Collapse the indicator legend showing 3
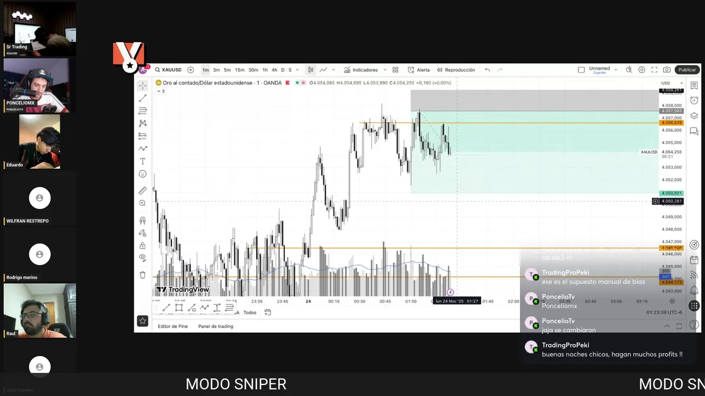This screenshot has width=705, height=396. pos(160,91)
